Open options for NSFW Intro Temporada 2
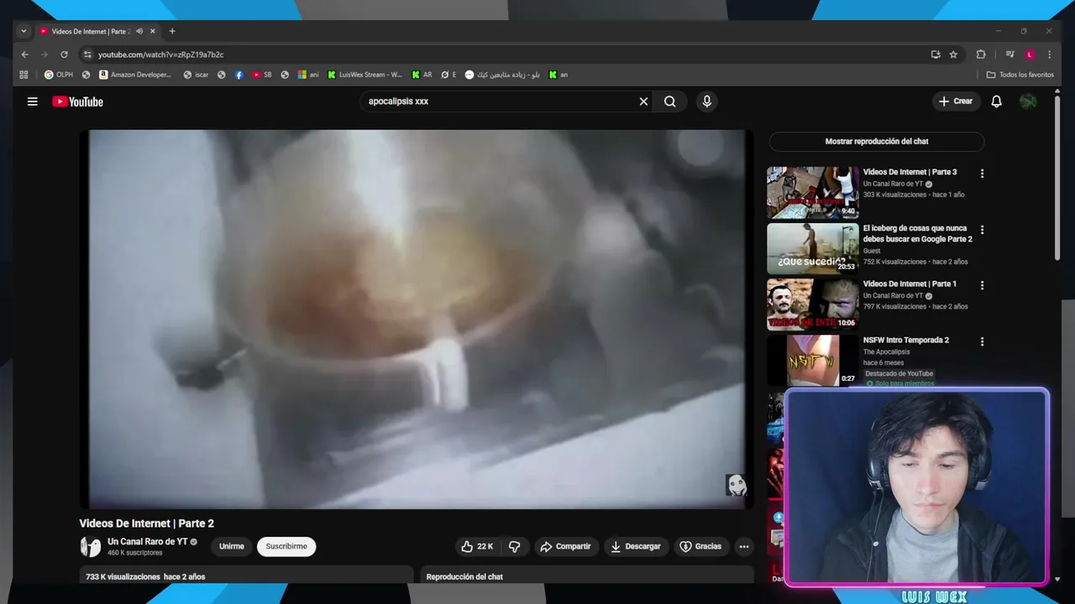Screen dimensions: 1075x604 982,341
